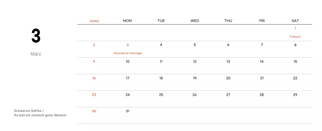Select the SAT weekday header
Image resolution: width=322 pixels, height=131 pixels.
(x=295, y=21)
